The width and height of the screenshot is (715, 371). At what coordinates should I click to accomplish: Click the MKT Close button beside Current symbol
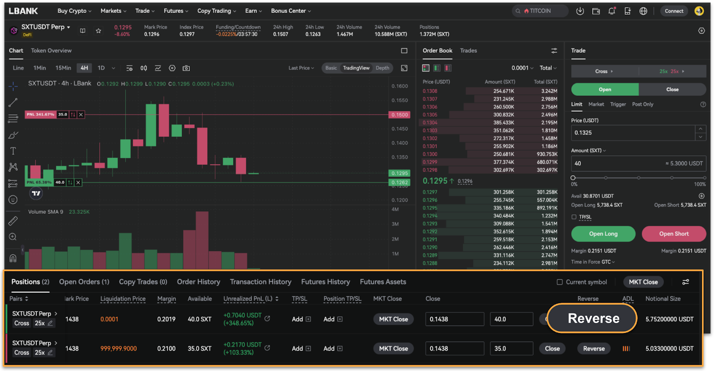(643, 282)
